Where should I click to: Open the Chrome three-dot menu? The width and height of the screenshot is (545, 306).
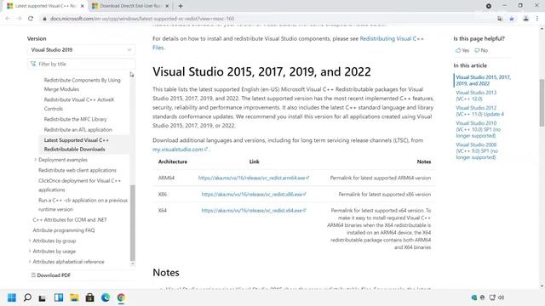pyautogui.click(x=537, y=19)
